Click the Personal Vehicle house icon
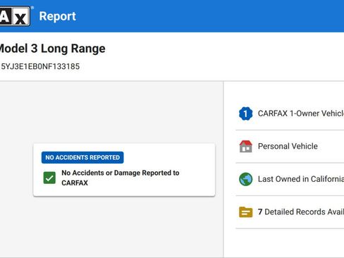 245,147
